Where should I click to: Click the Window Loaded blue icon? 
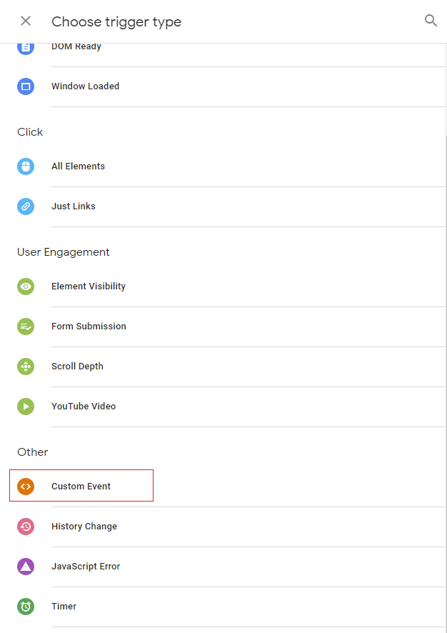pos(26,86)
